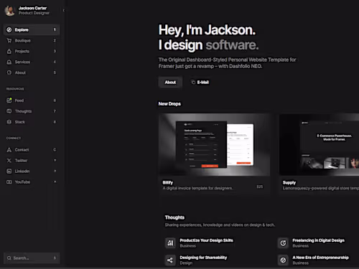359x269 pixels.
Task: Go to the Explore menu item
Action: 32,30
